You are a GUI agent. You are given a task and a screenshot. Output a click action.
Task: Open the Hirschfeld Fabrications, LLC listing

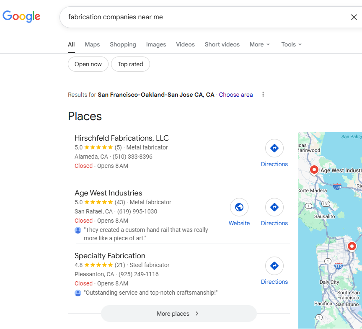122,138
